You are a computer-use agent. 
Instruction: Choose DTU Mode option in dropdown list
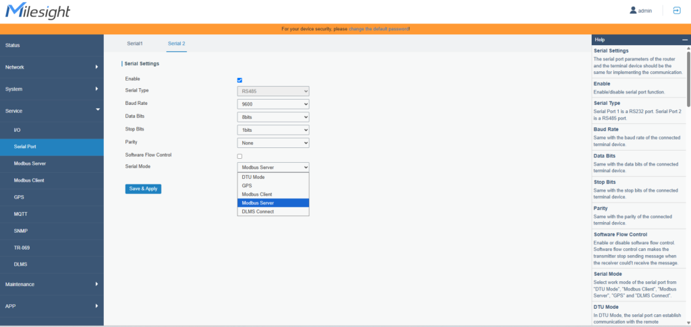point(273,177)
